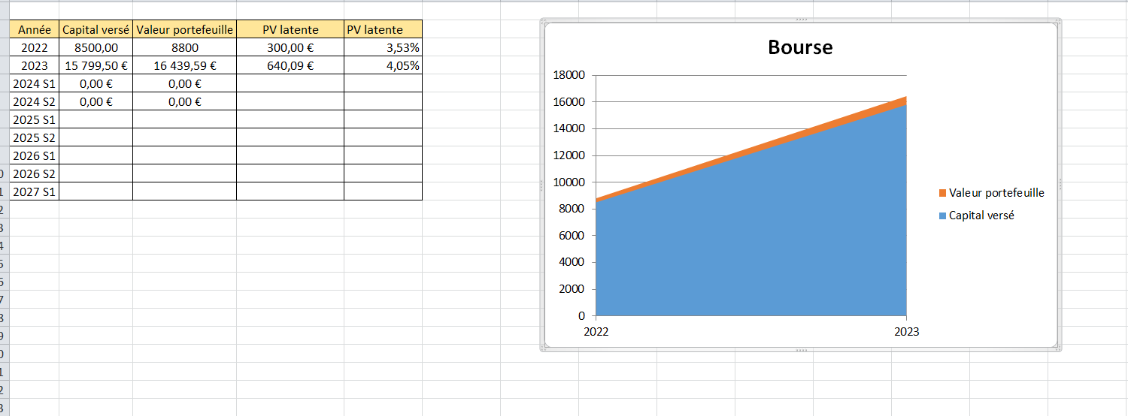
Task: Select the Valeur portefeuille legend entry
Action: tap(991, 193)
